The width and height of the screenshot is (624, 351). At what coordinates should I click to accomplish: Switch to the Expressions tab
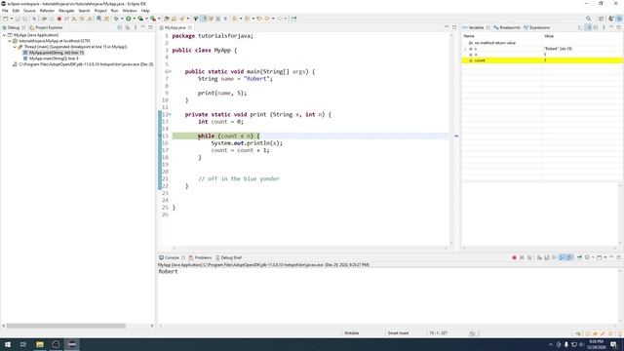point(536,27)
